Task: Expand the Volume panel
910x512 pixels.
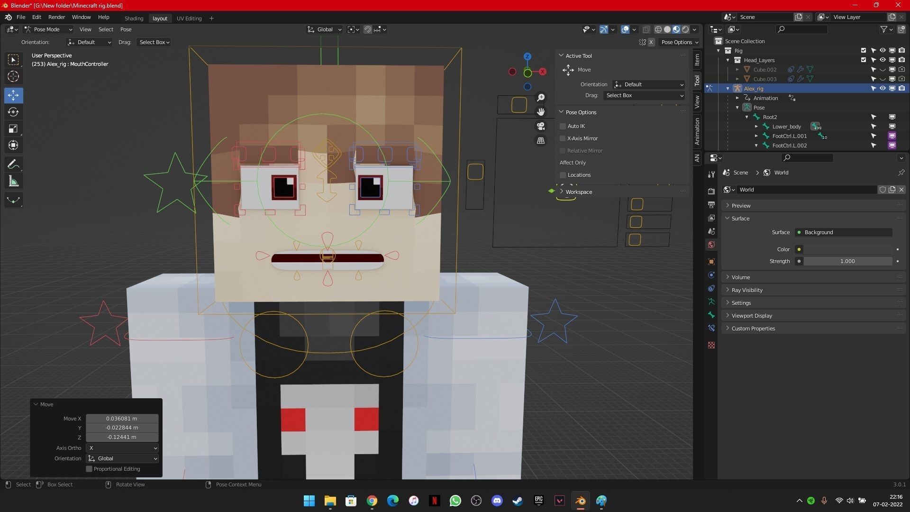Action: [x=813, y=277]
